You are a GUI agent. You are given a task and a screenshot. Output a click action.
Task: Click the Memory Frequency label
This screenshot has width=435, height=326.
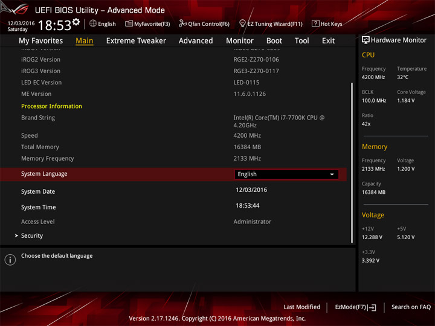pos(48,159)
